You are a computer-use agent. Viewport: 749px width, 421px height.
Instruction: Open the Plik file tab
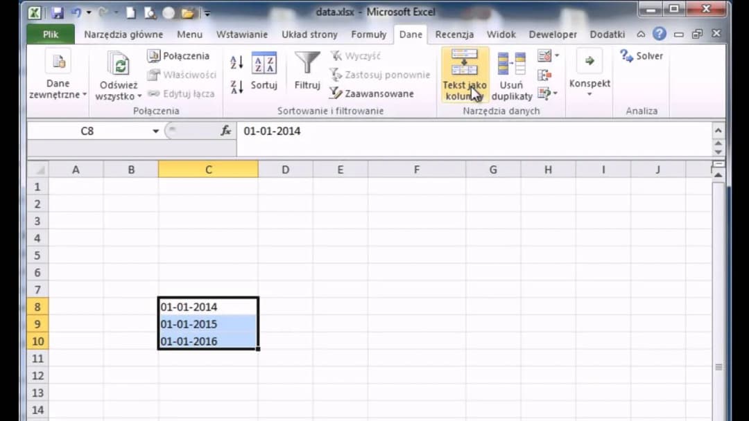click(x=51, y=35)
